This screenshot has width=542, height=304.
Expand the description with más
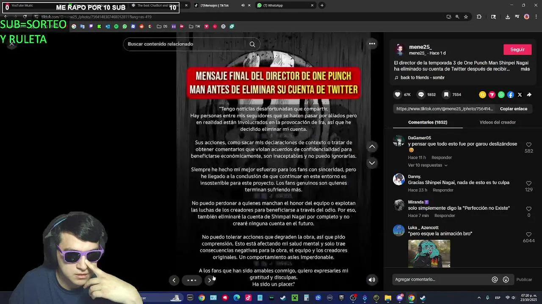[525, 69]
